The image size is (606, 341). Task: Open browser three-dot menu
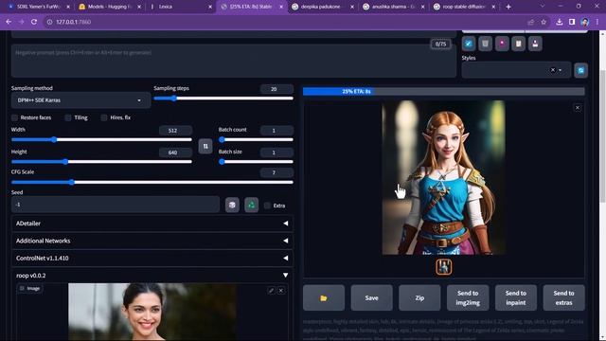pos(597,22)
